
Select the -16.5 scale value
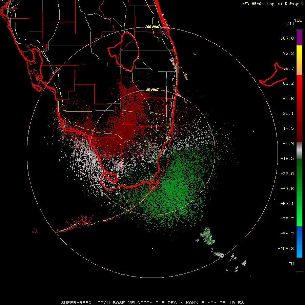pos(287,159)
